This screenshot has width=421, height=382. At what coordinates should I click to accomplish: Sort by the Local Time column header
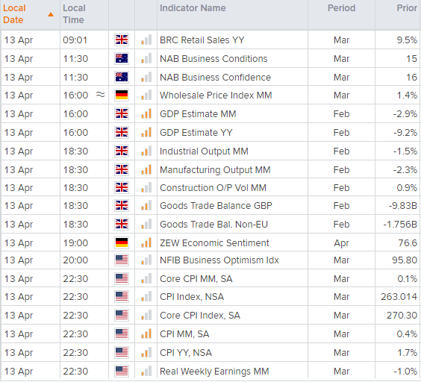(x=74, y=14)
